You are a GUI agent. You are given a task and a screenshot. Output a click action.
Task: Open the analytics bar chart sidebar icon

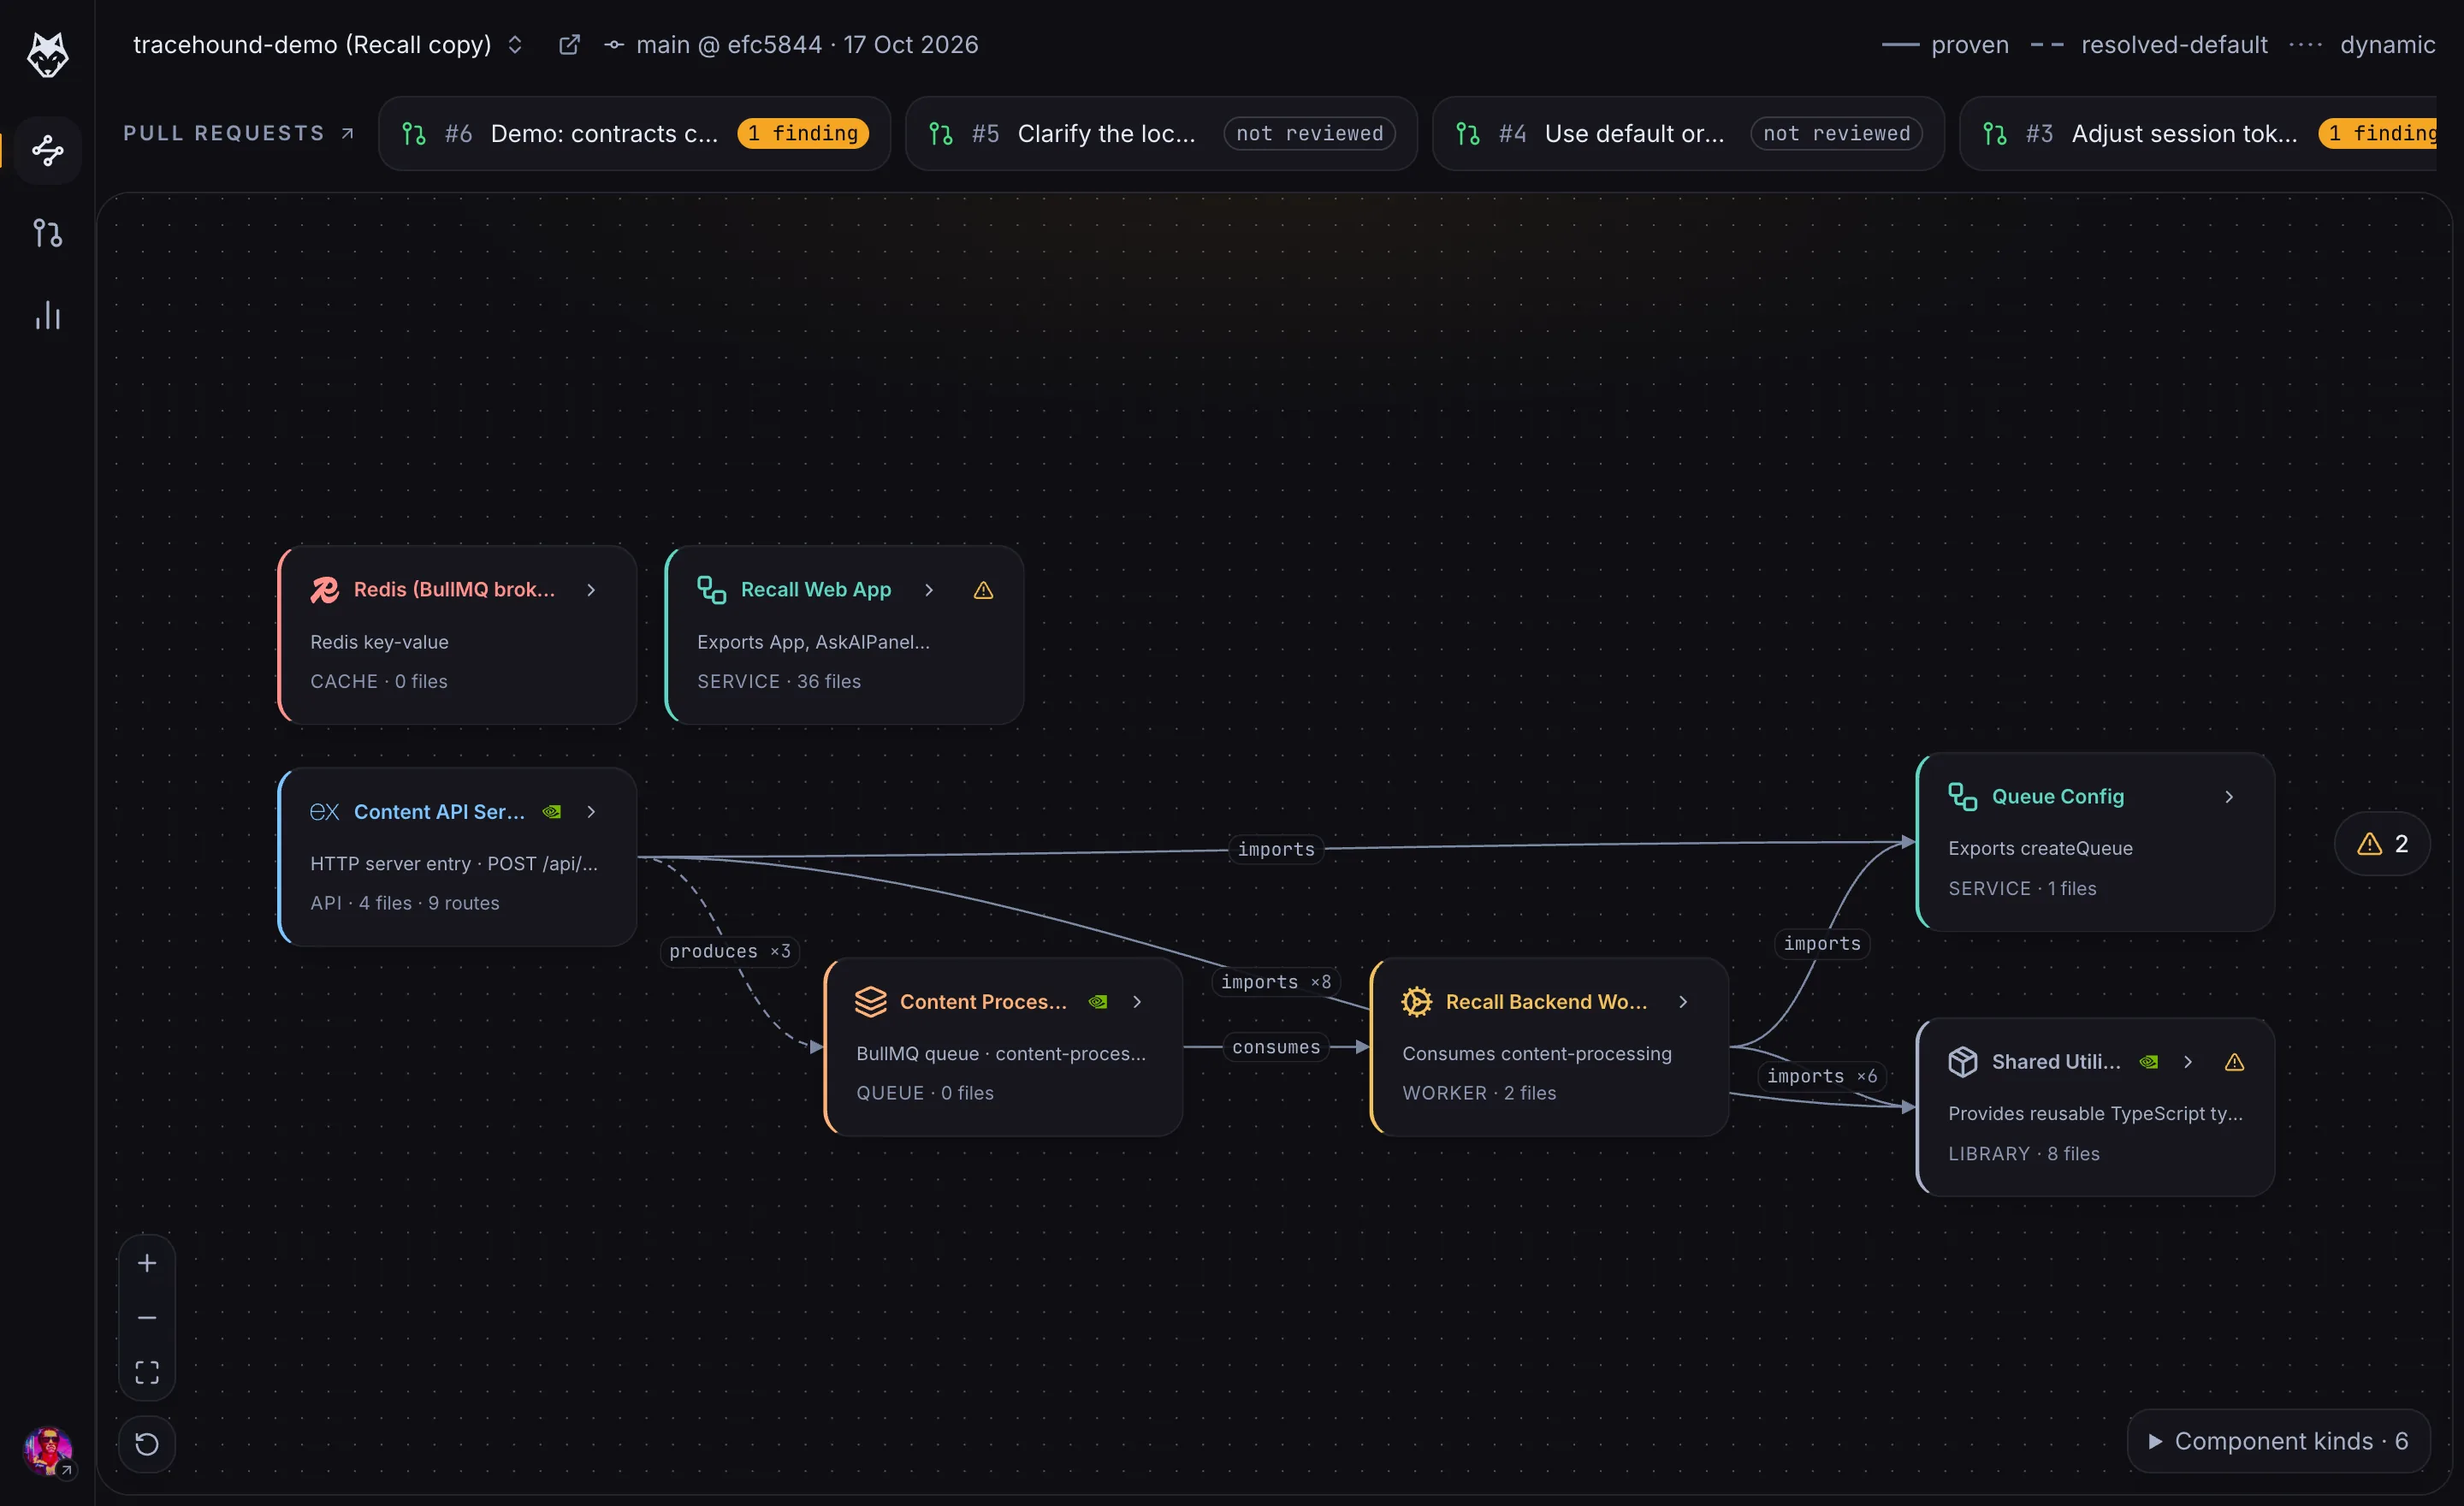(47, 316)
